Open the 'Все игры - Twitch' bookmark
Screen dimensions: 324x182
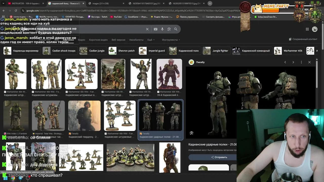pos(97,17)
